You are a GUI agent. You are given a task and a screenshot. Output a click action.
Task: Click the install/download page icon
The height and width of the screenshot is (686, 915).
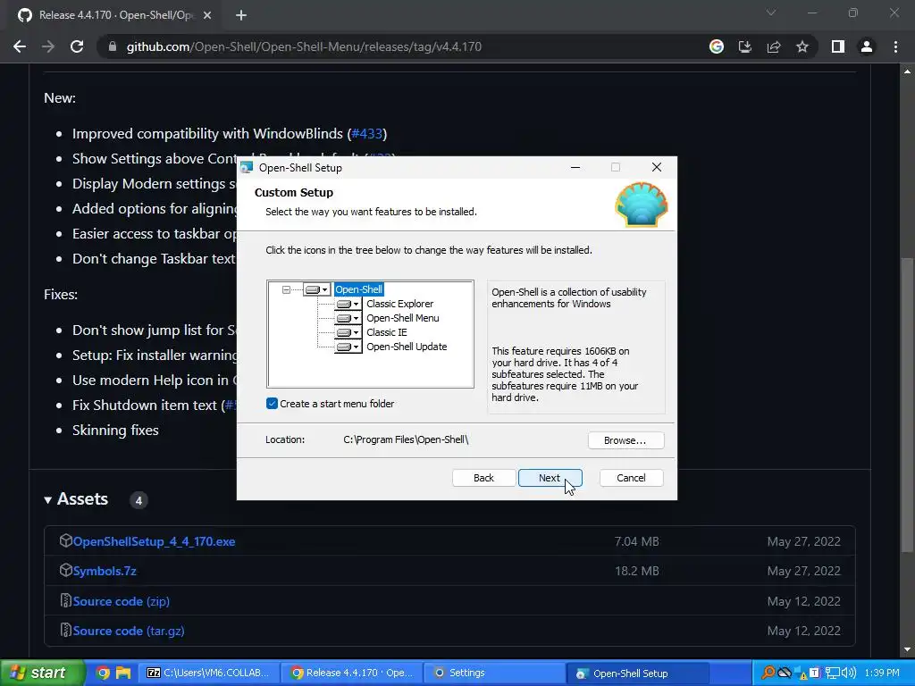click(745, 46)
